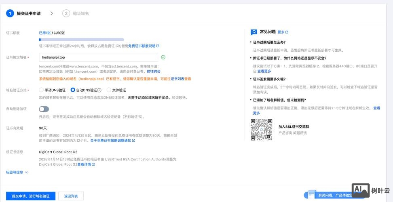Screen dimensions: 393x202
Task: Click 已用1张 quota text
Action: [45, 33]
